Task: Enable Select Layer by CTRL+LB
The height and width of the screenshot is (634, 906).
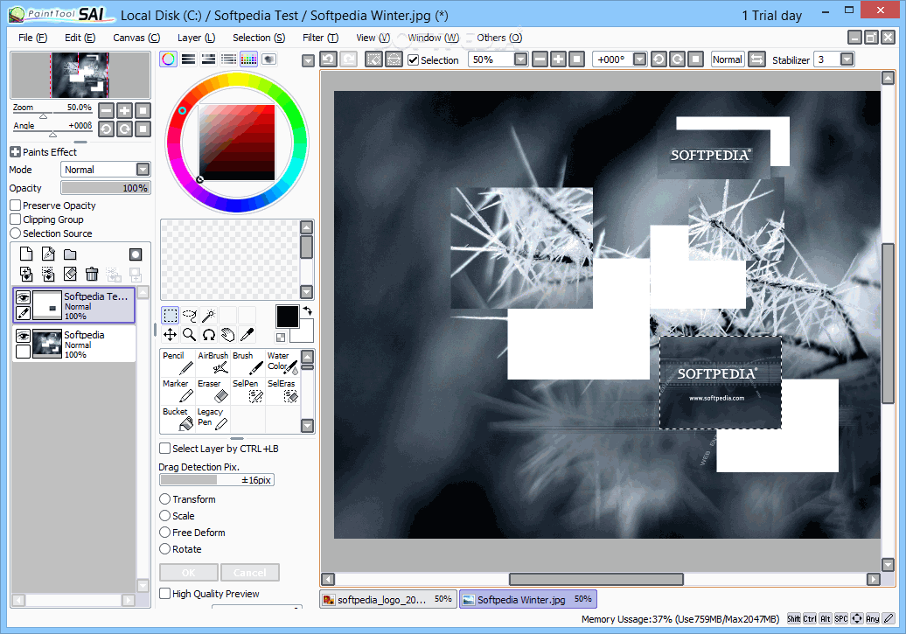Action: coord(165,449)
